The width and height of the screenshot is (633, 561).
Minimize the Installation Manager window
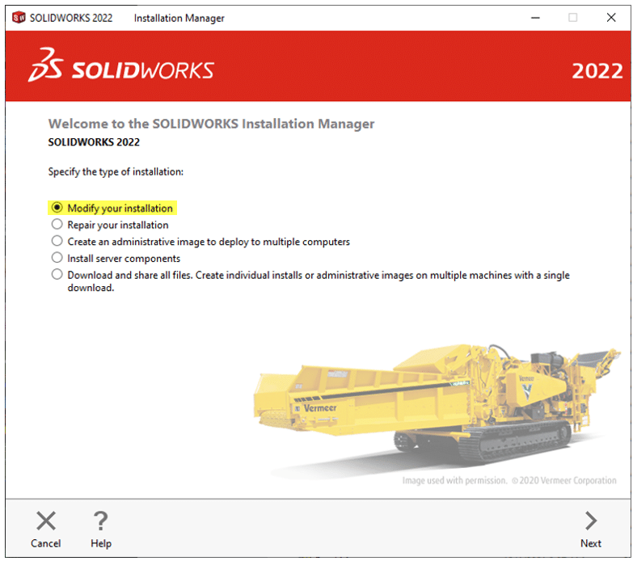(x=535, y=17)
